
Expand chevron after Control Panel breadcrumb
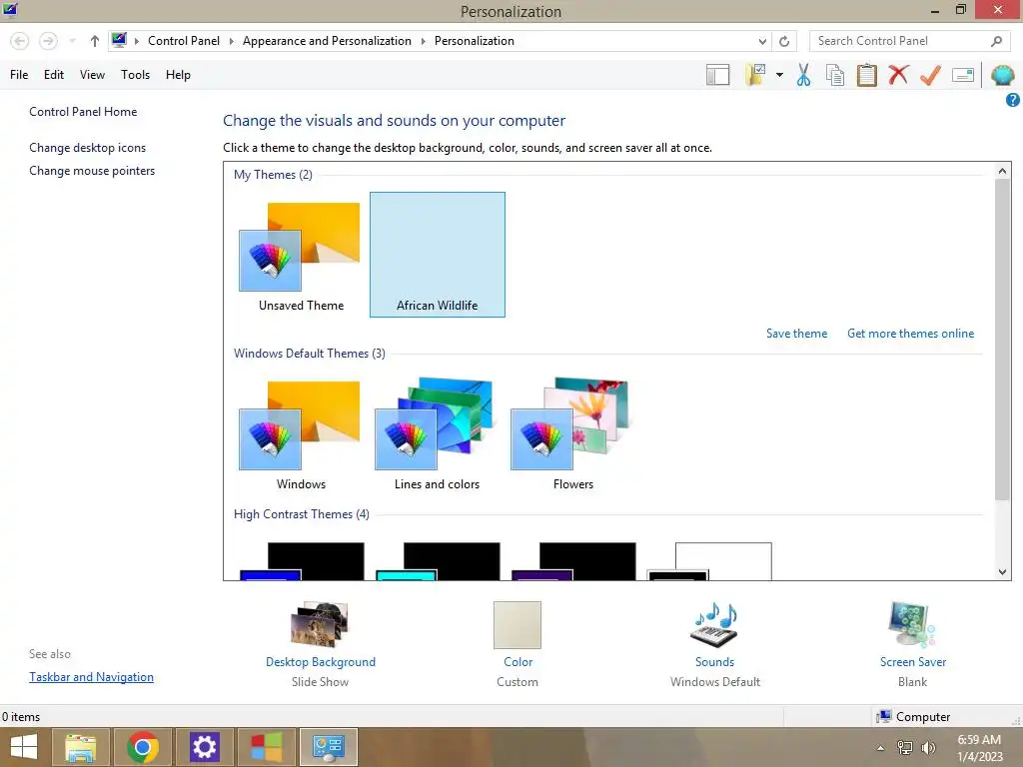pyautogui.click(x=231, y=41)
